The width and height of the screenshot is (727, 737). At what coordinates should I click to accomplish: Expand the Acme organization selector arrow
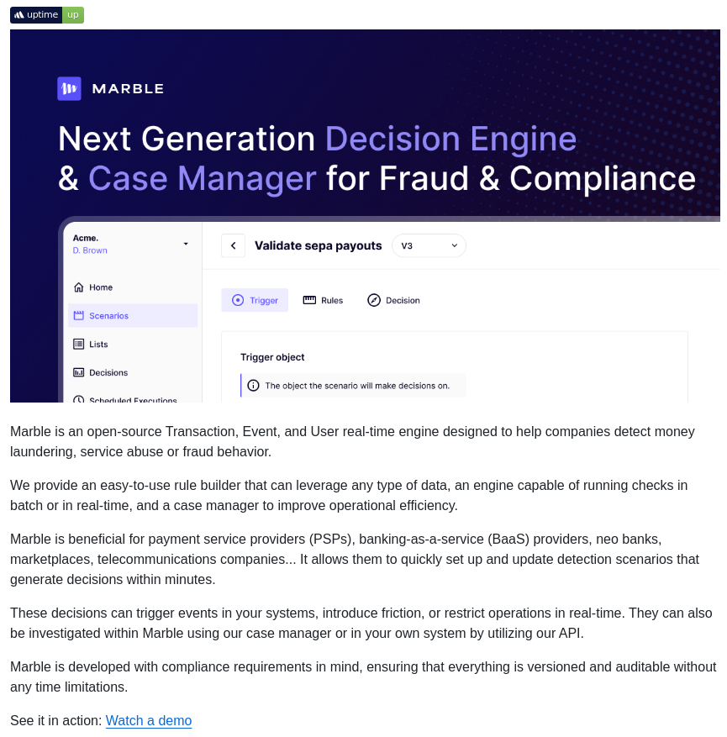(186, 244)
